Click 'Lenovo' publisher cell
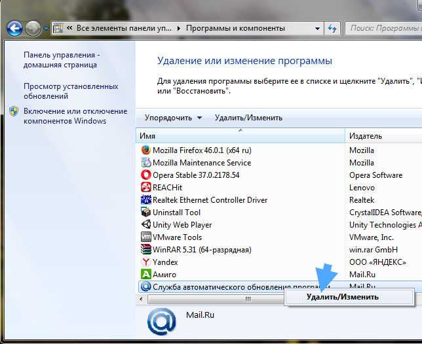The image size is (422, 344). point(362,188)
